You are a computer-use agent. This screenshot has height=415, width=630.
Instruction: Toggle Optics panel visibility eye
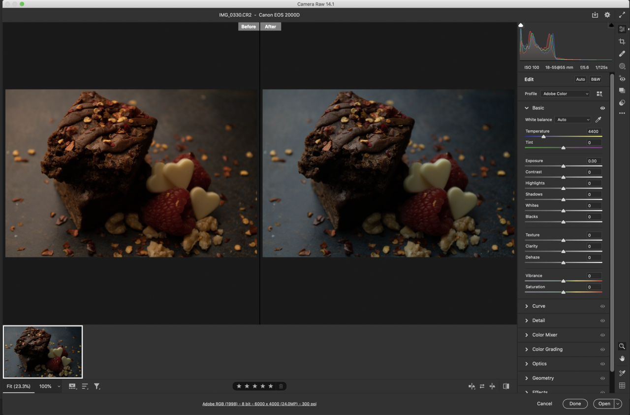point(602,364)
